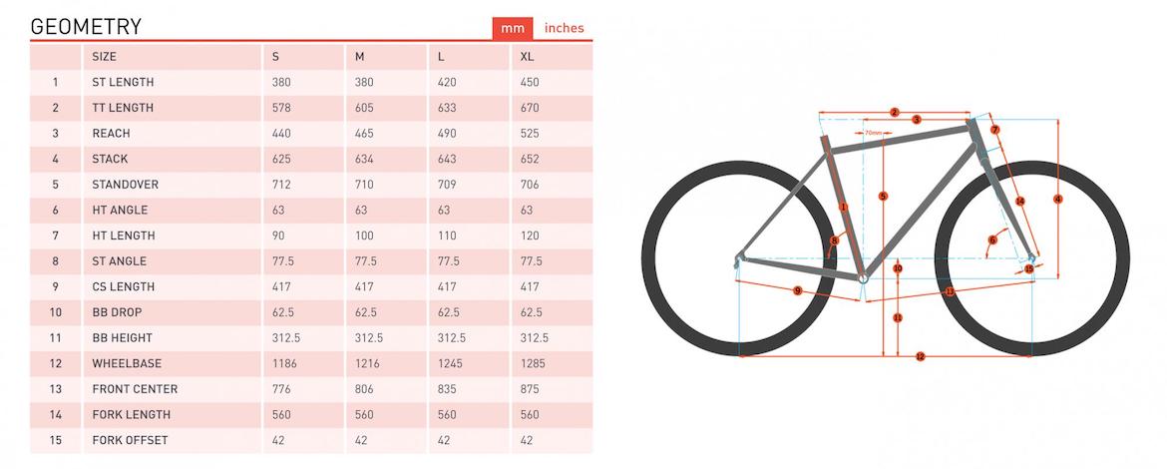Screen dimensions: 1167x469
Task: Click marker 13 front center indicator
Action: (950, 291)
